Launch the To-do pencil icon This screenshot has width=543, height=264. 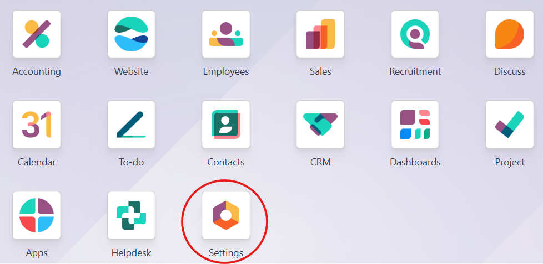(131, 125)
